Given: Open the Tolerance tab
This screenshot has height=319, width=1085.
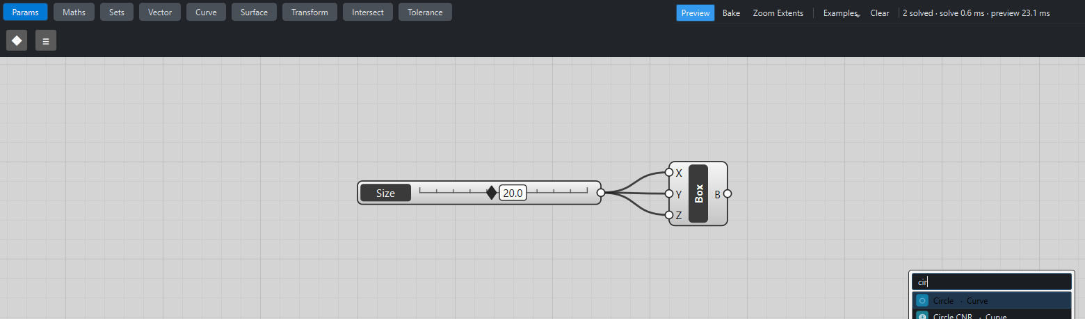Looking at the screenshot, I should 425,12.
